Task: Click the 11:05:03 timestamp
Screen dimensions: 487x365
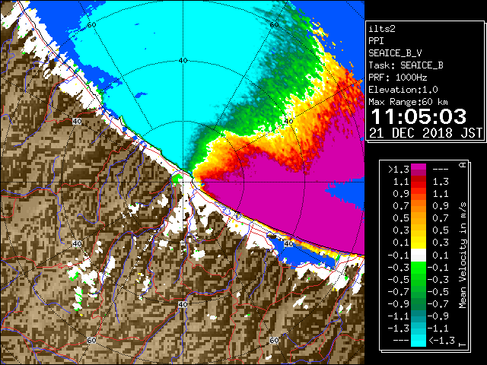Action: tap(419, 116)
